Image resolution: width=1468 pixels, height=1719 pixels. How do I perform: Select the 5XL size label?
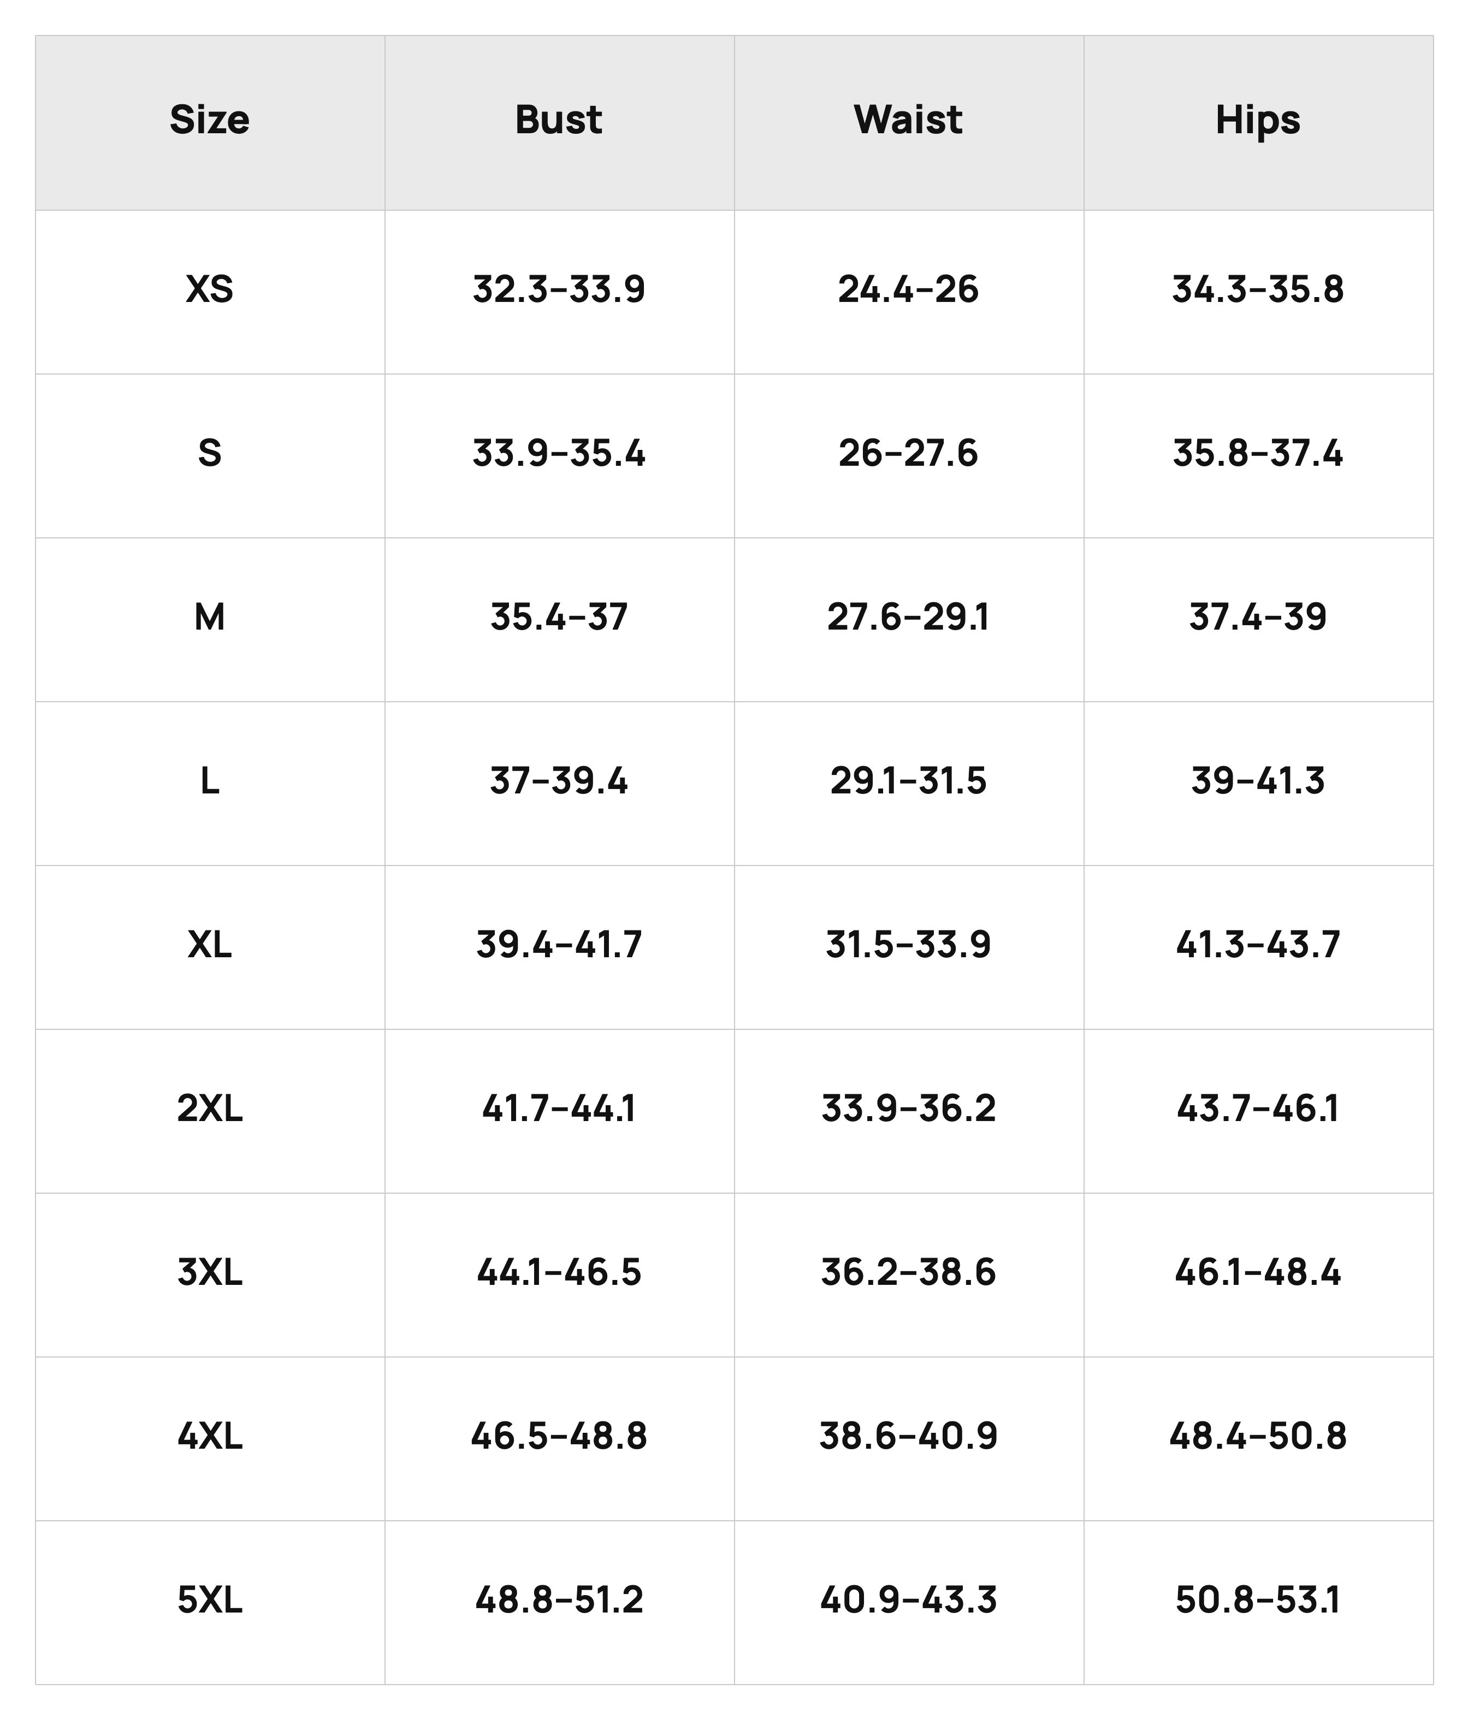pos(209,1601)
